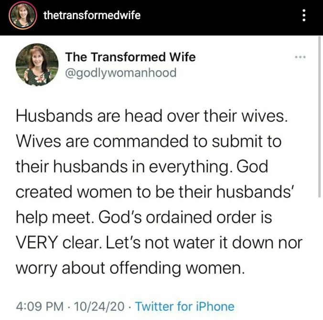
Task: Open the Instagram post's vertical three-dot menu
Action: pyautogui.click(x=302, y=17)
